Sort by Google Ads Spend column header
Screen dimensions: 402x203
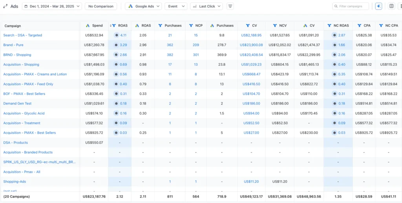(94, 25)
